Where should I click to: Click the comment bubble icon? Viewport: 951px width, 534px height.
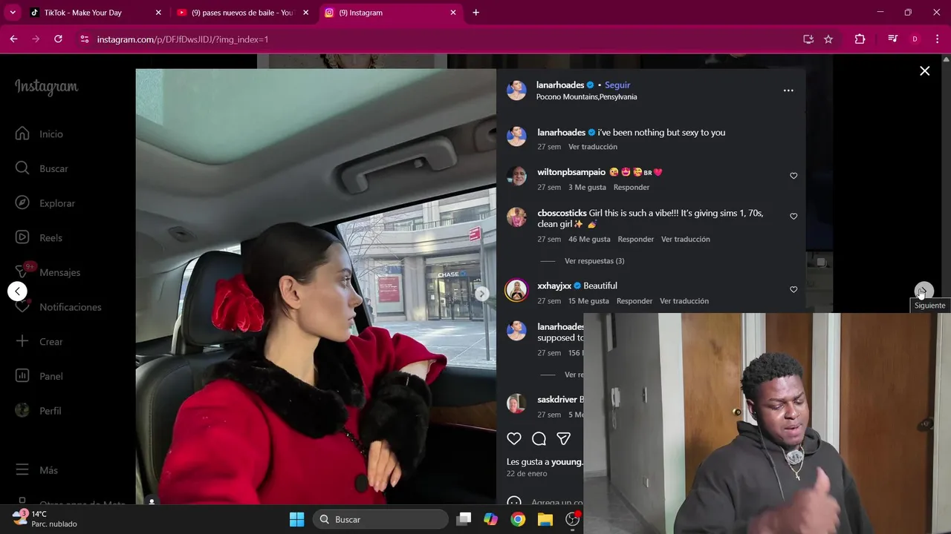pyautogui.click(x=539, y=438)
